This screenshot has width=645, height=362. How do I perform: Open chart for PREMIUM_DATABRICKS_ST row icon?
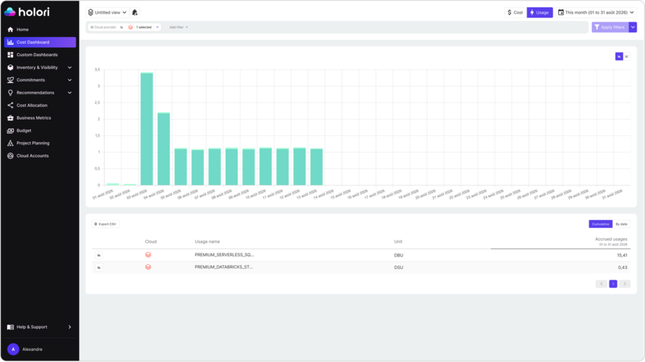tap(99, 268)
